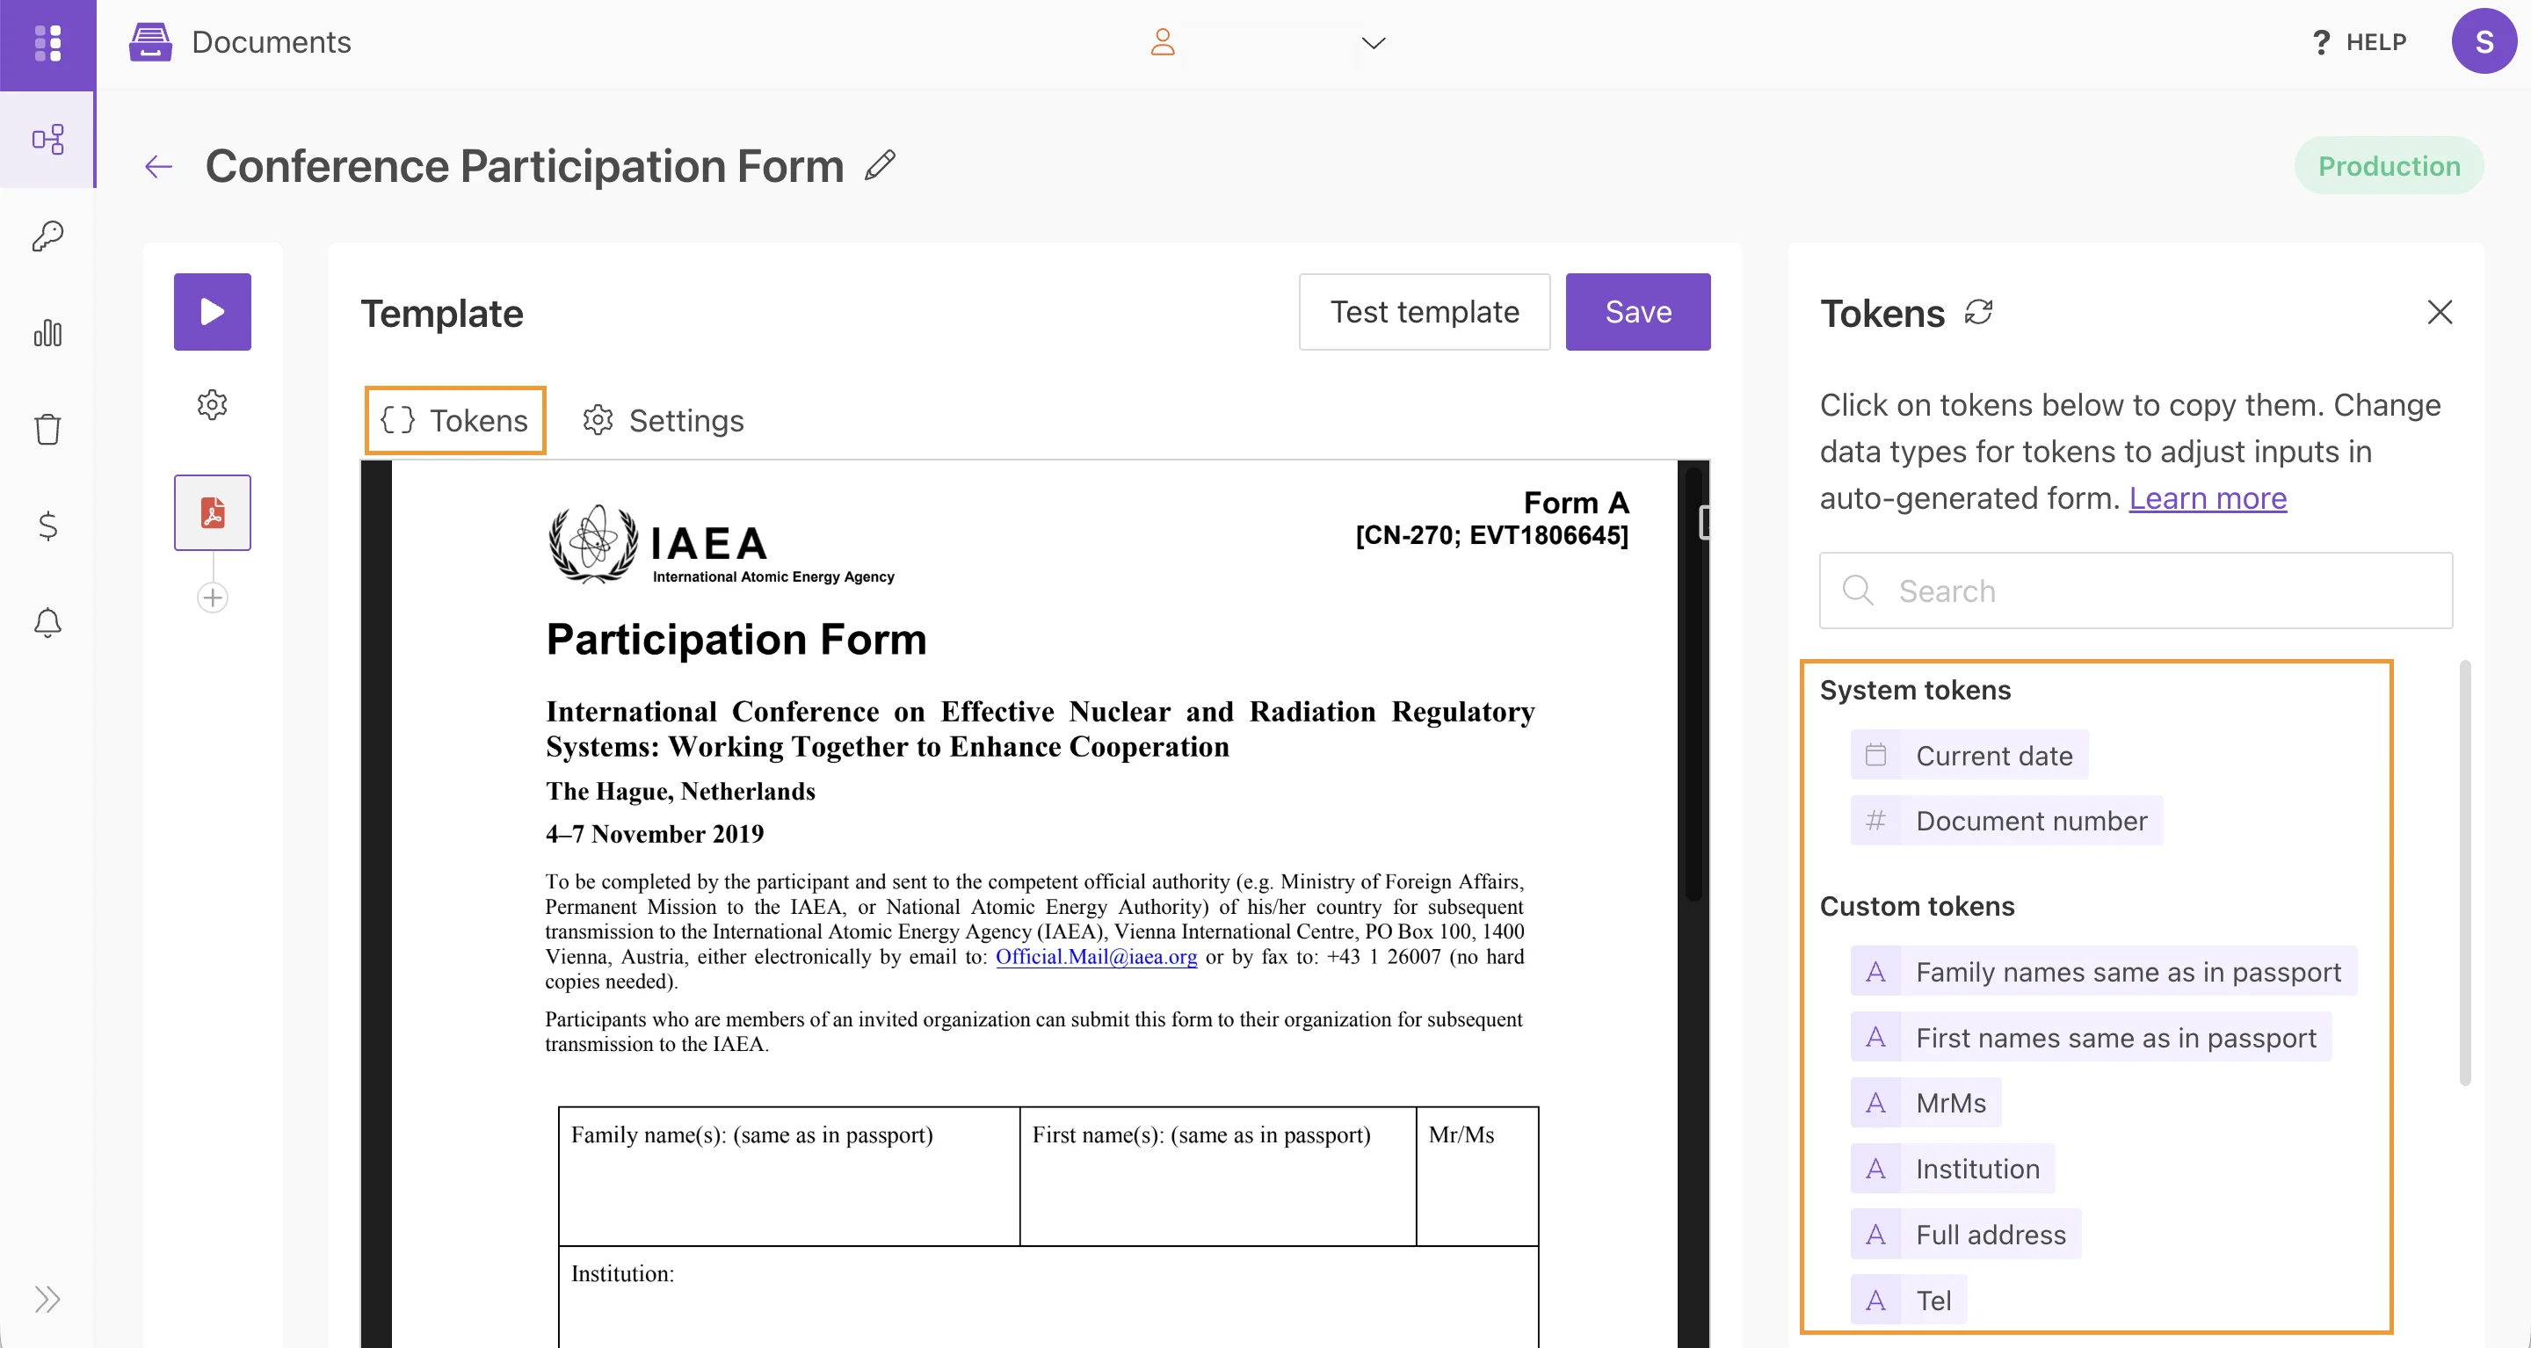Click the user avatar S
Viewport: 2531px width, 1348px height.
pyautogui.click(x=2484, y=41)
